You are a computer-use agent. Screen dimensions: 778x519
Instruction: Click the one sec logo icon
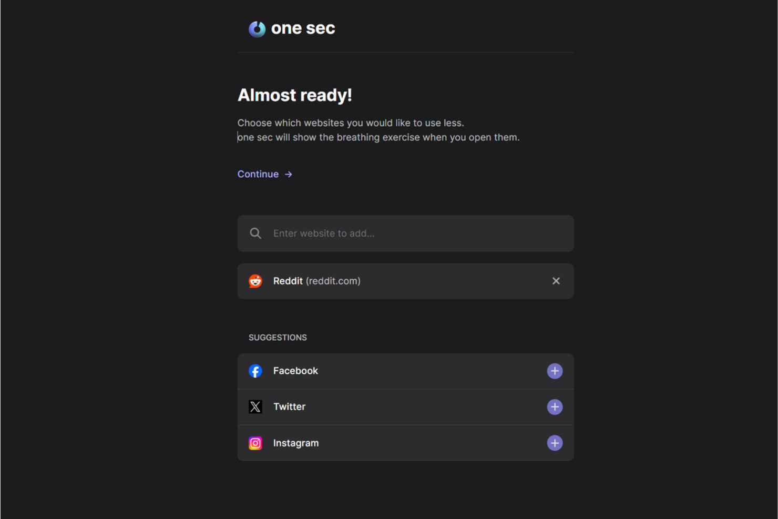(x=257, y=29)
